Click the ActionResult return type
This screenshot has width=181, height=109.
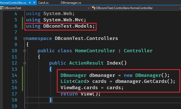(86, 63)
